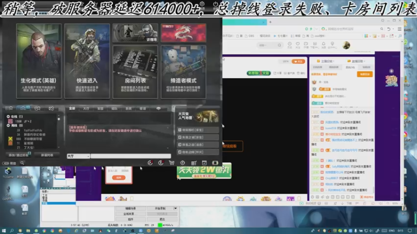Click the stream site search box

pos(269,45)
